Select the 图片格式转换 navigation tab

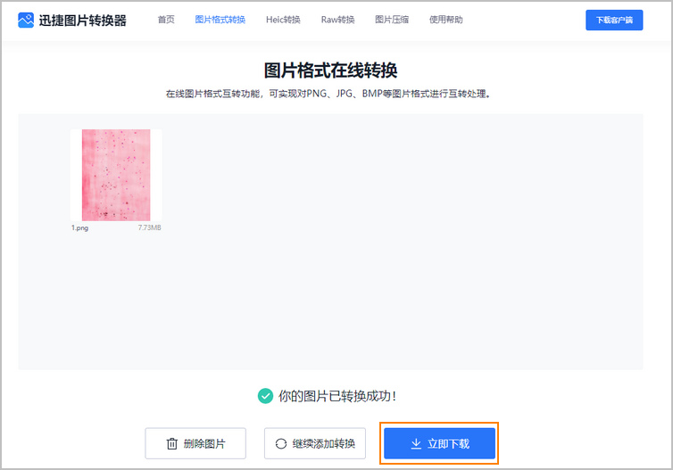[x=220, y=20]
